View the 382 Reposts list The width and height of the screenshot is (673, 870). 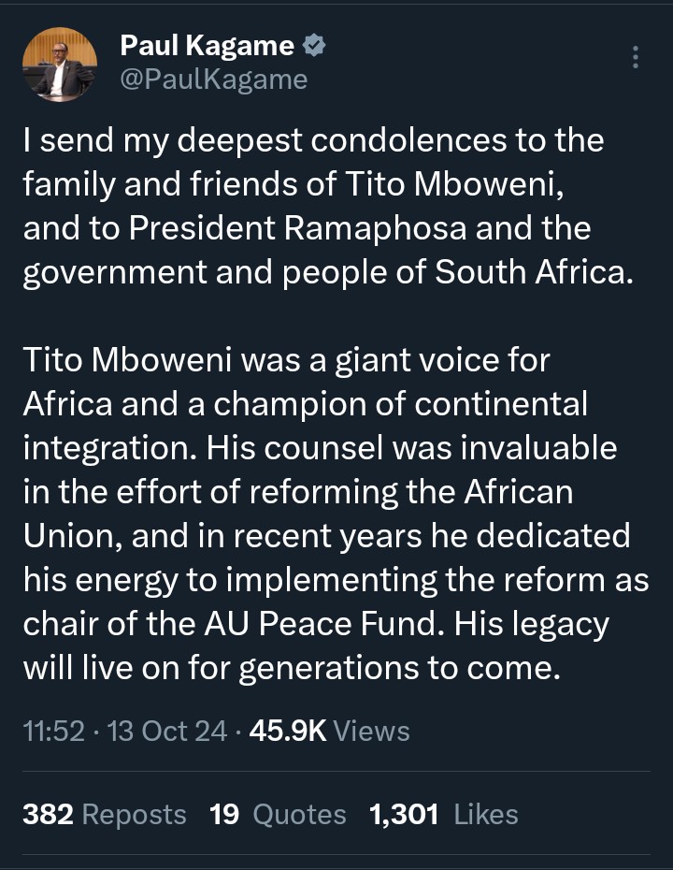coord(105,814)
